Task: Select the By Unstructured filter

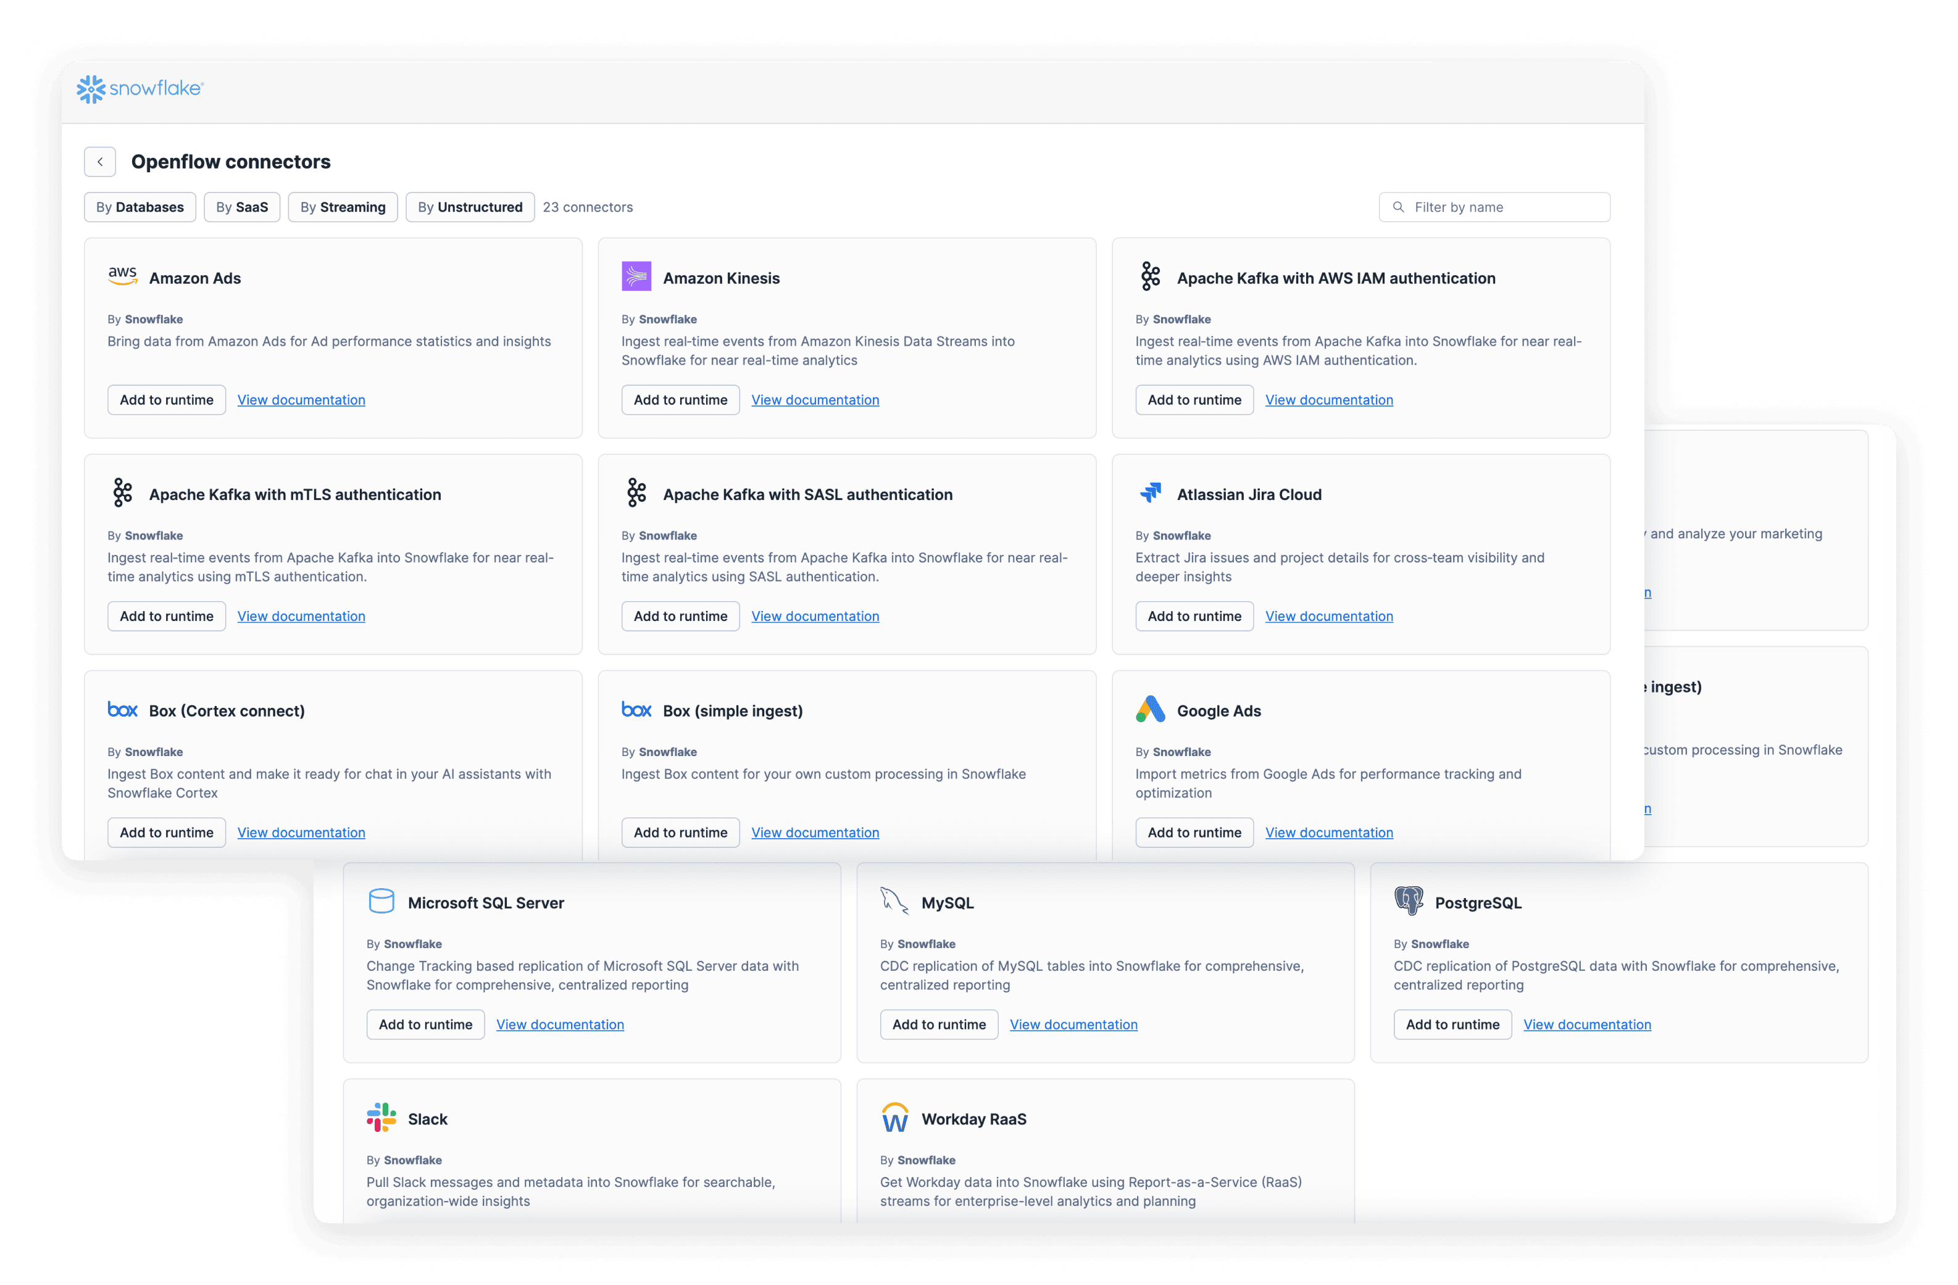Action: pyautogui.click(x=470, y=207)
